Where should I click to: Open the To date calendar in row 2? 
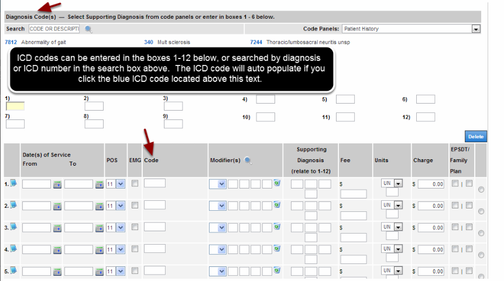(100, 205)
